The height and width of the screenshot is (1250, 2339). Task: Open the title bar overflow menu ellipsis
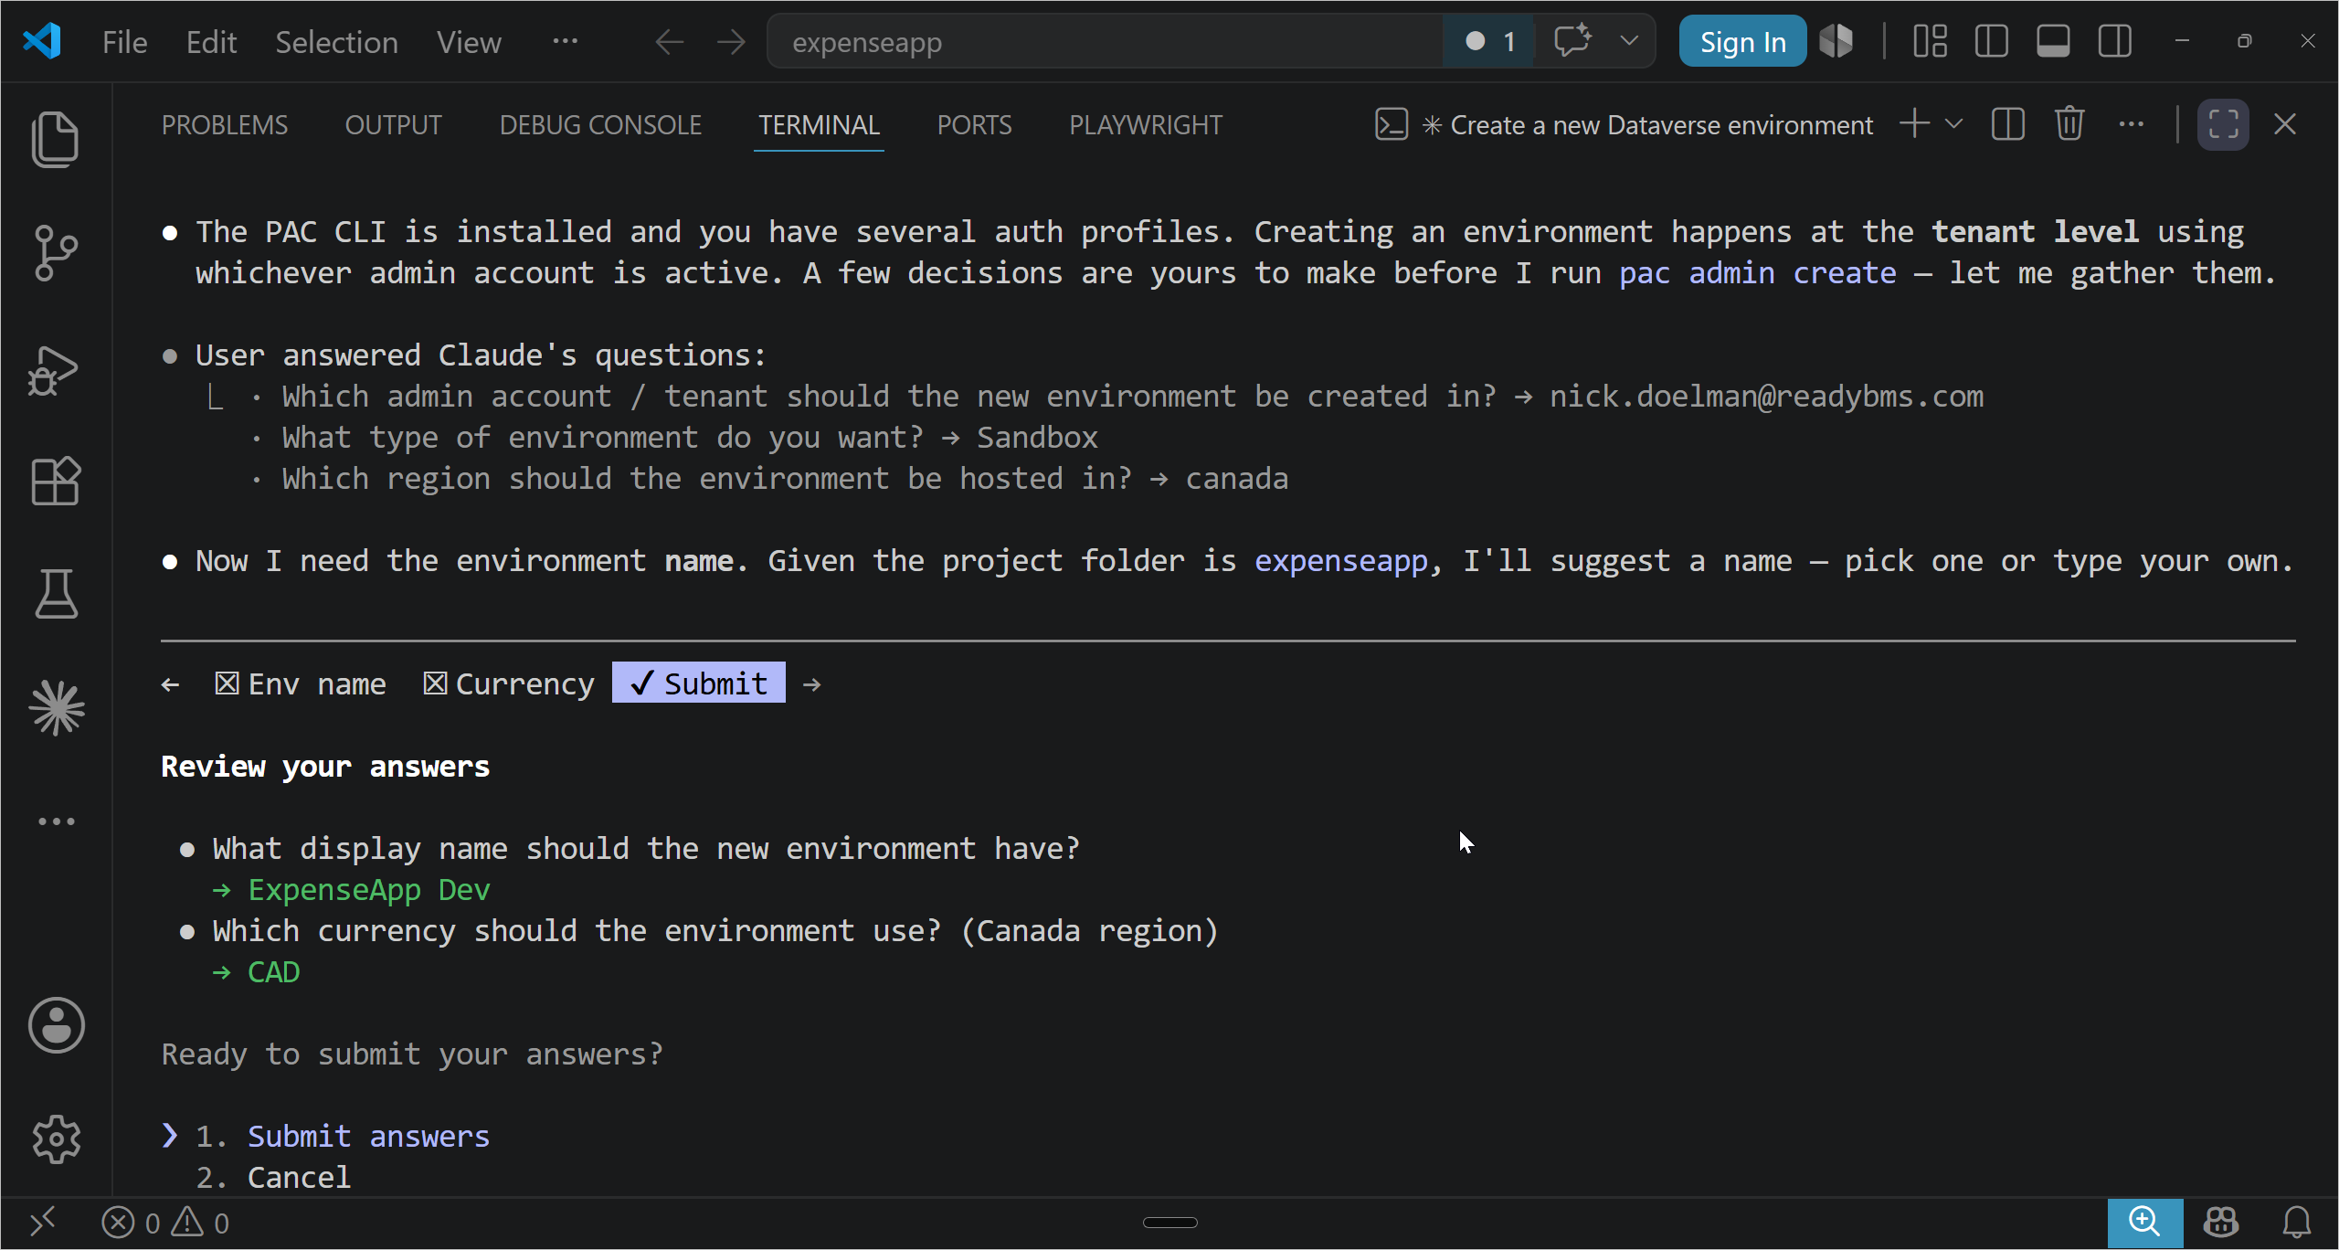pyautogui.click(x=565, y=41)
